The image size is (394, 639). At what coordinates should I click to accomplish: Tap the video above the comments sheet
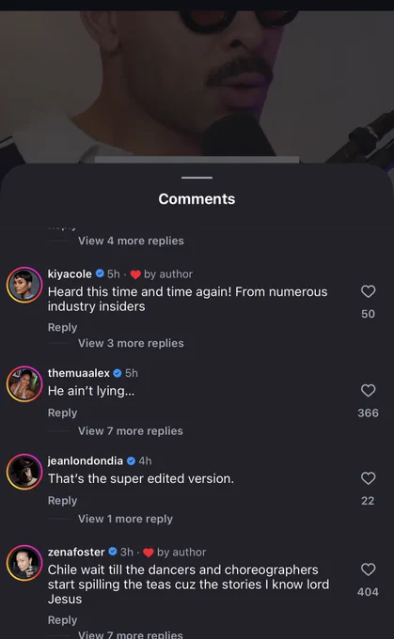[197, 86]
